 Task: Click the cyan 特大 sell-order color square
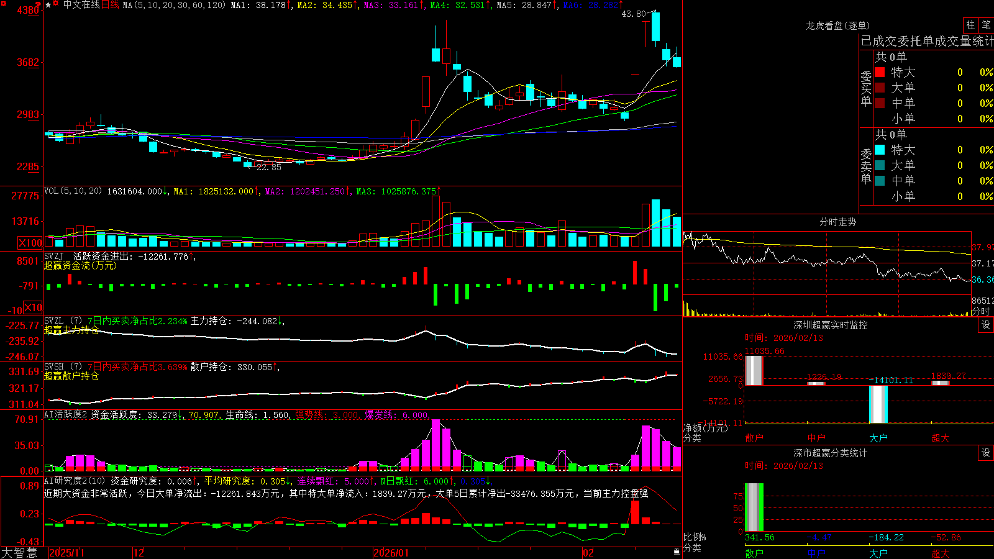point(880,150)
